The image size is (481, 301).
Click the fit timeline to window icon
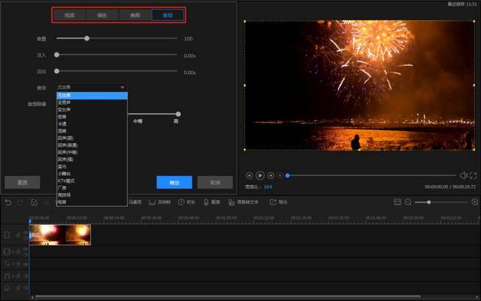tap(397, 202)
